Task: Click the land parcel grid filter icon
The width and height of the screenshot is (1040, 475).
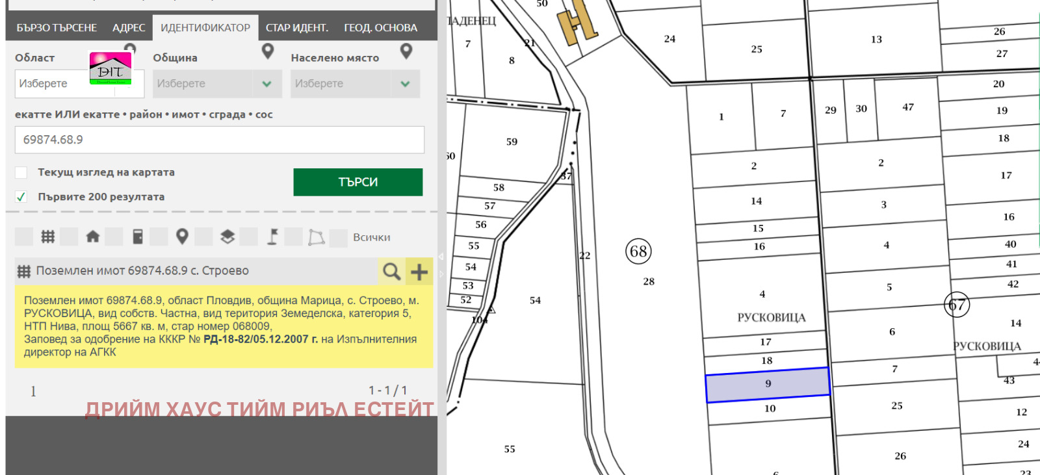Action: pos(48,237)
